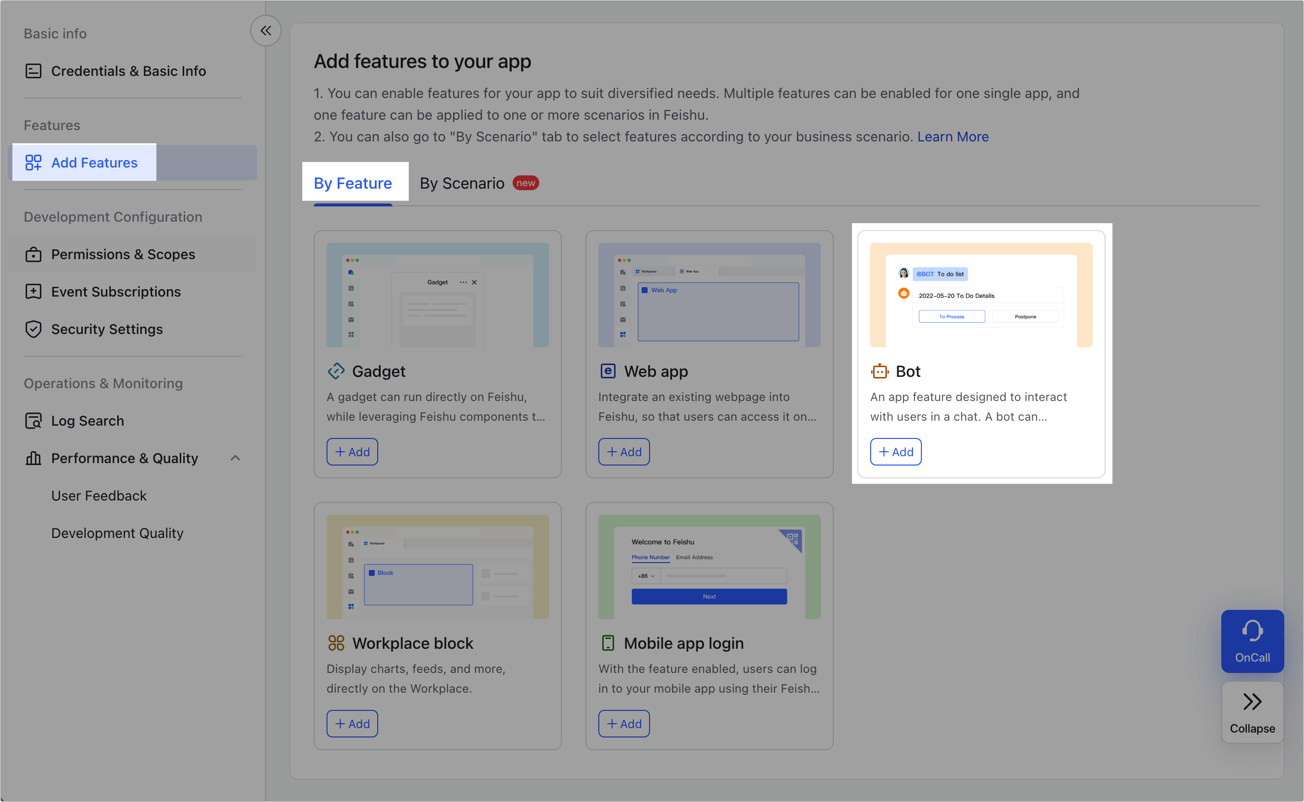Viewport: 1304px width, 802px height.
Task: Open the OnCall headset support widget
Action: 1252,641
